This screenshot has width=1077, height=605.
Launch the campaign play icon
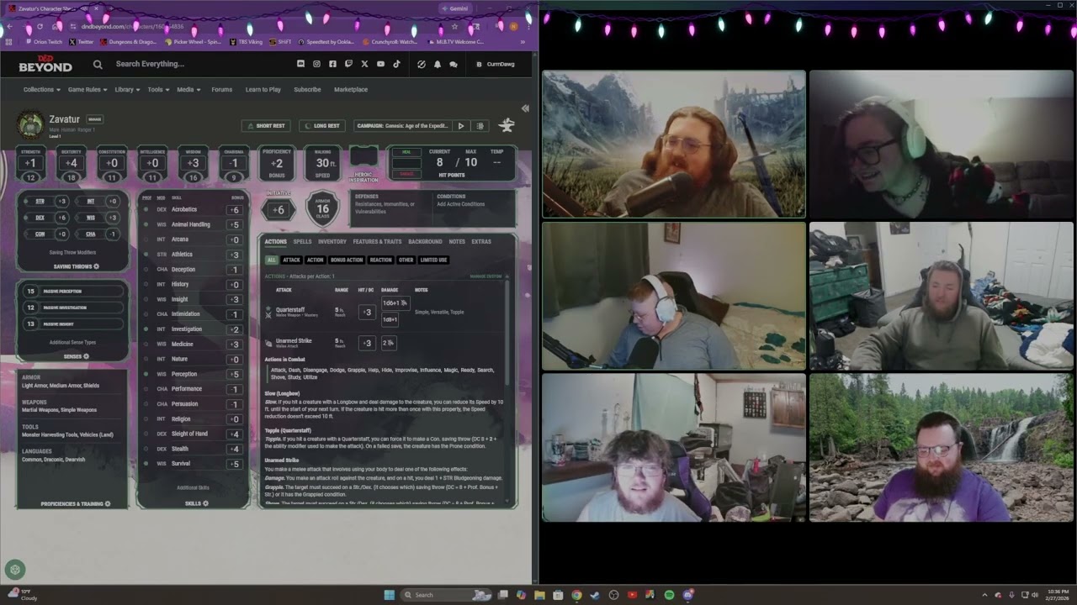pos(461,126)
